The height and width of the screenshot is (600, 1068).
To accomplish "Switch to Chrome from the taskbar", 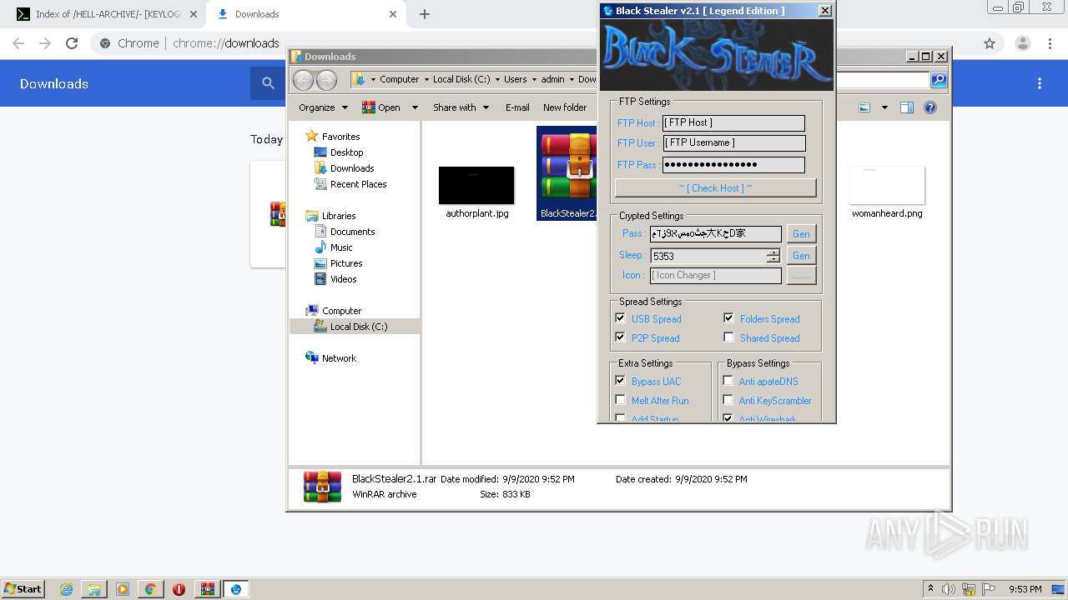I will (x=150, y=589).
